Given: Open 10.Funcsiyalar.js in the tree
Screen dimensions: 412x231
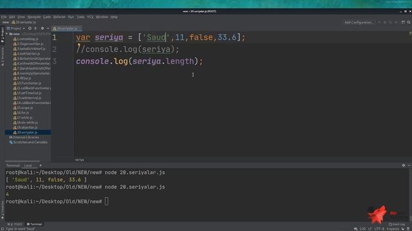Looking at the screenshot, I should click(27, 83).
